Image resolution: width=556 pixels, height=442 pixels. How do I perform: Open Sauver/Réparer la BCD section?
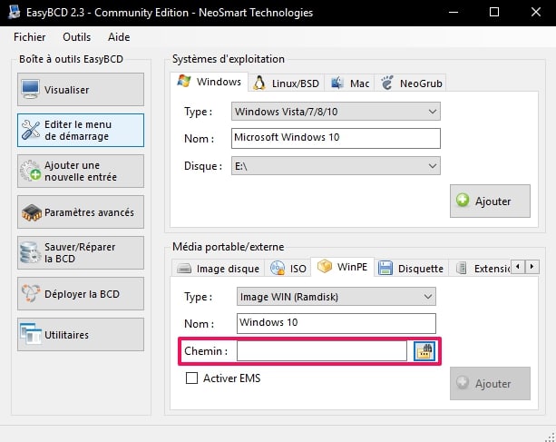point(81,252)
